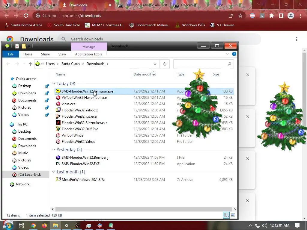Sort by the Name column header
This screenshot has width=307, height=230.
click(x=60, y=74)
